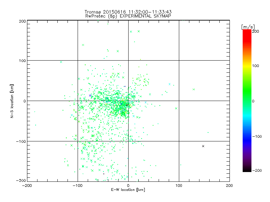Viewport: 270px width, 202px height.
Task: Click the black X marker at lower right of plot
Action: (x=203, y=146)
